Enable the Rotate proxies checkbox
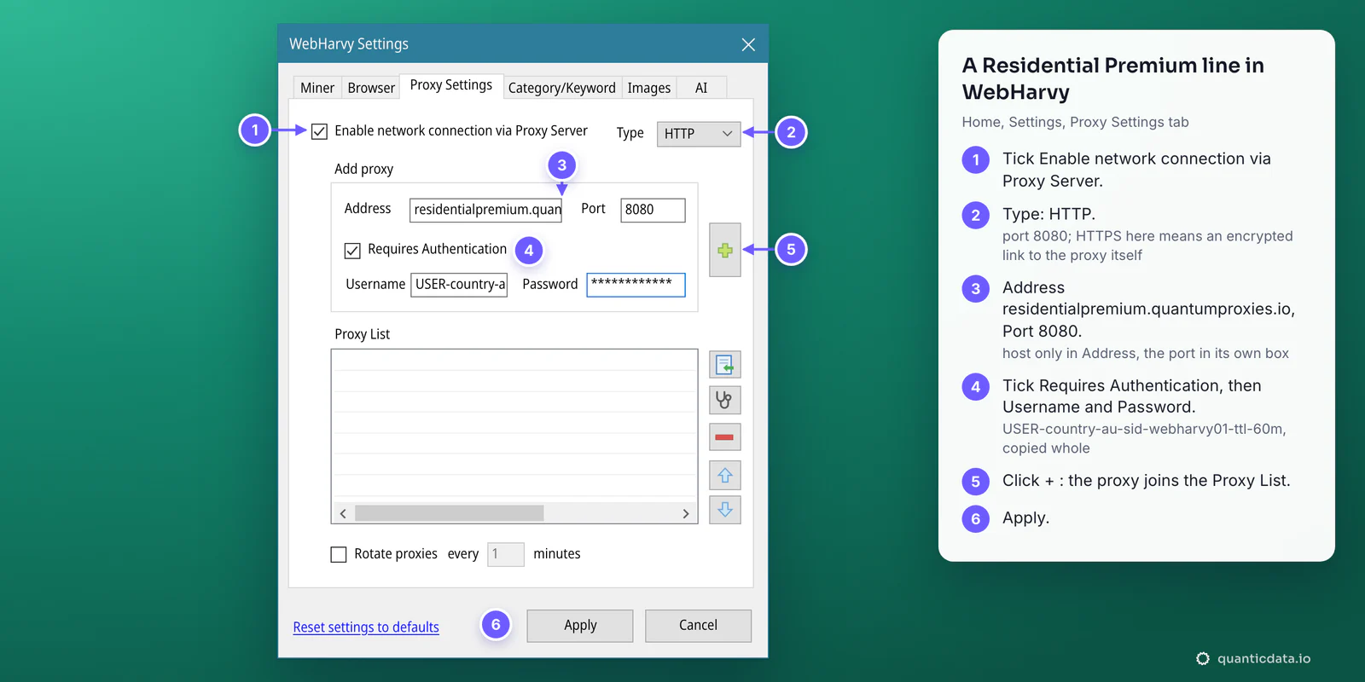1365x682 pixels. coord(339,554)
